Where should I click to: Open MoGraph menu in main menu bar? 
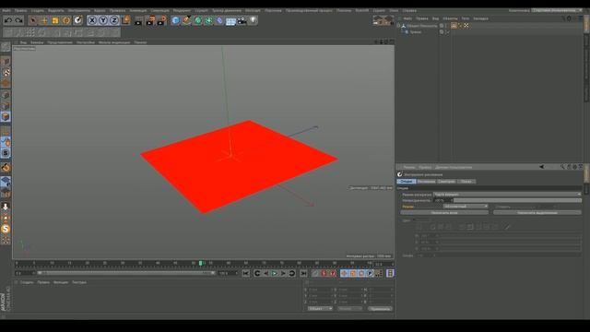point(253,10)
